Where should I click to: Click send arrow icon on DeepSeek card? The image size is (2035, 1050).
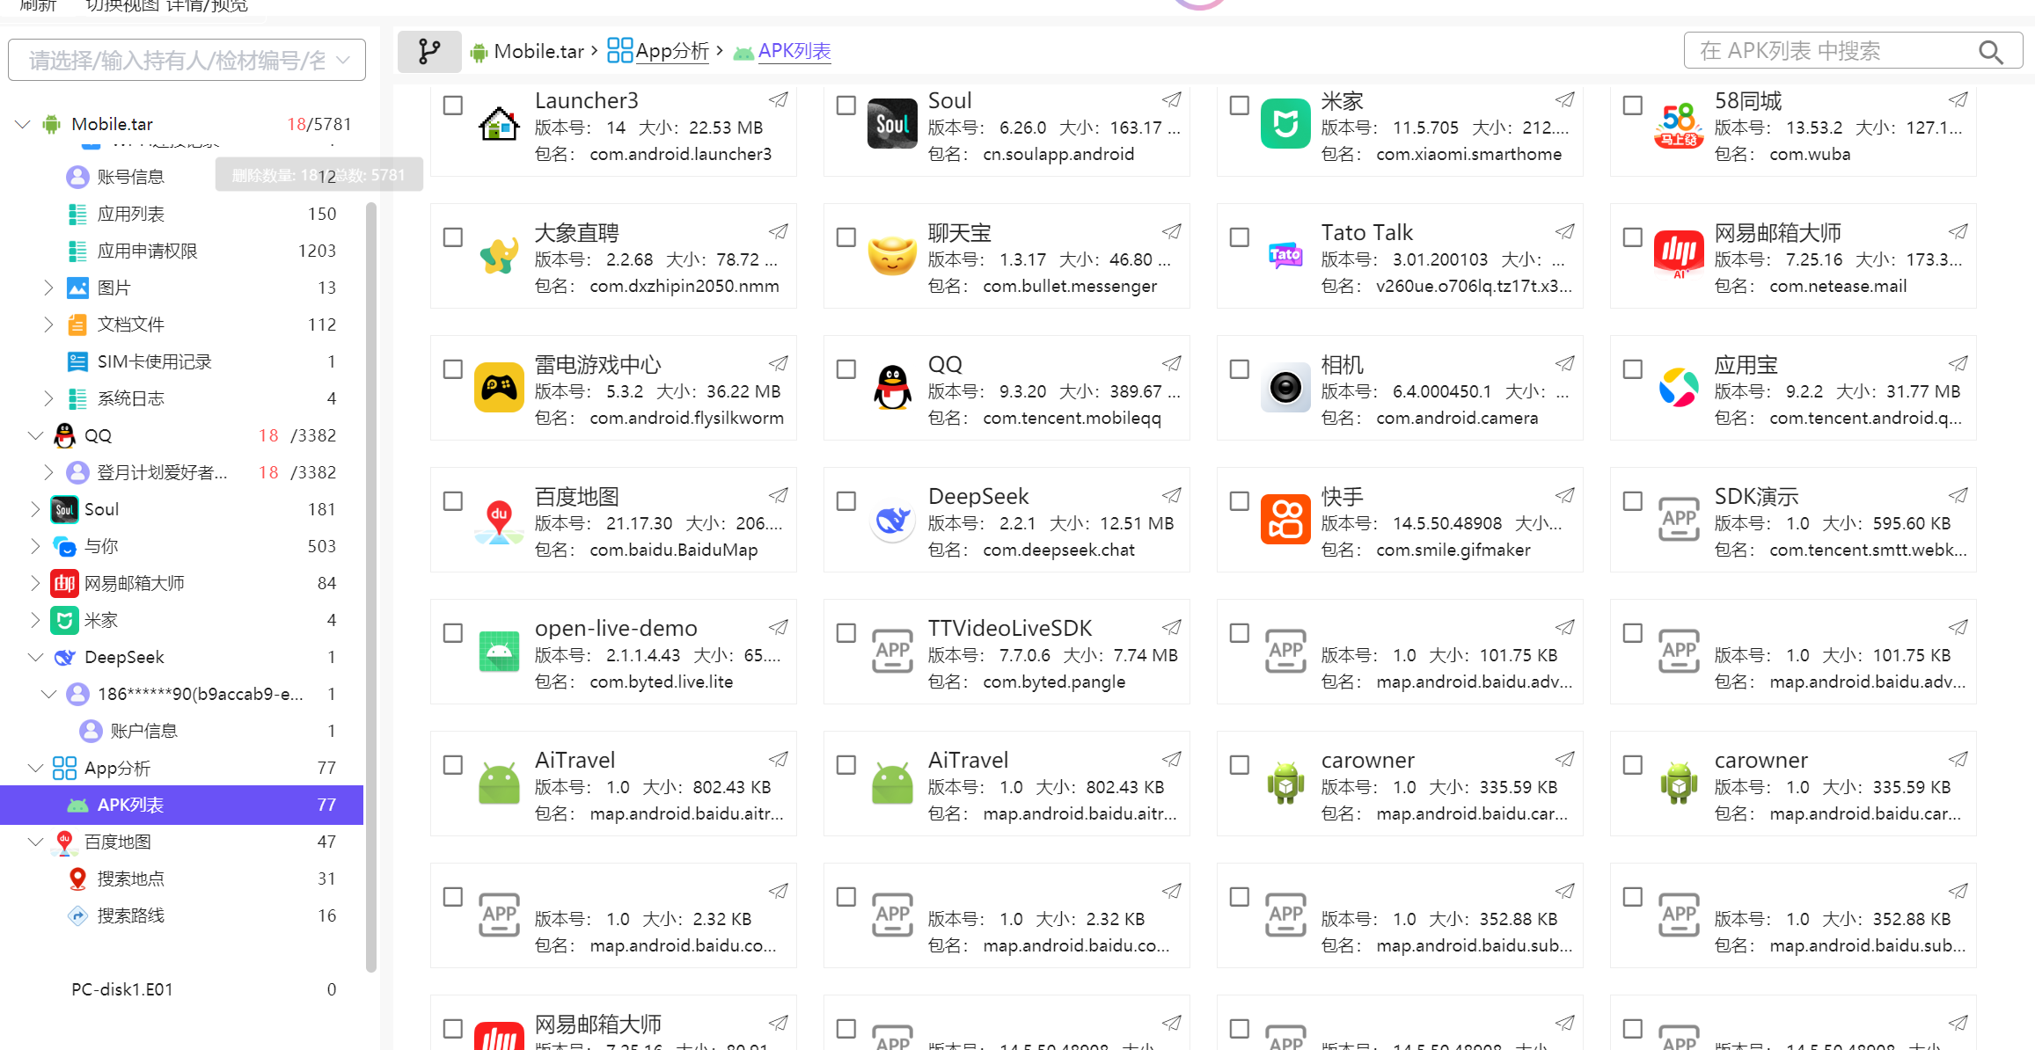1172,496
